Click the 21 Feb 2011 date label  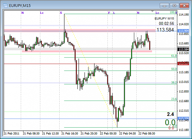11,133
